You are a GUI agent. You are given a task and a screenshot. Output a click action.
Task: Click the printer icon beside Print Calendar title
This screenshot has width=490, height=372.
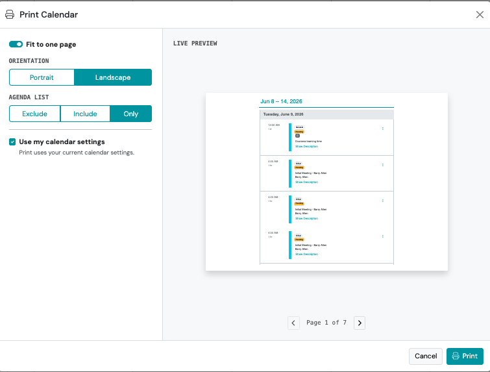point(10,14)
